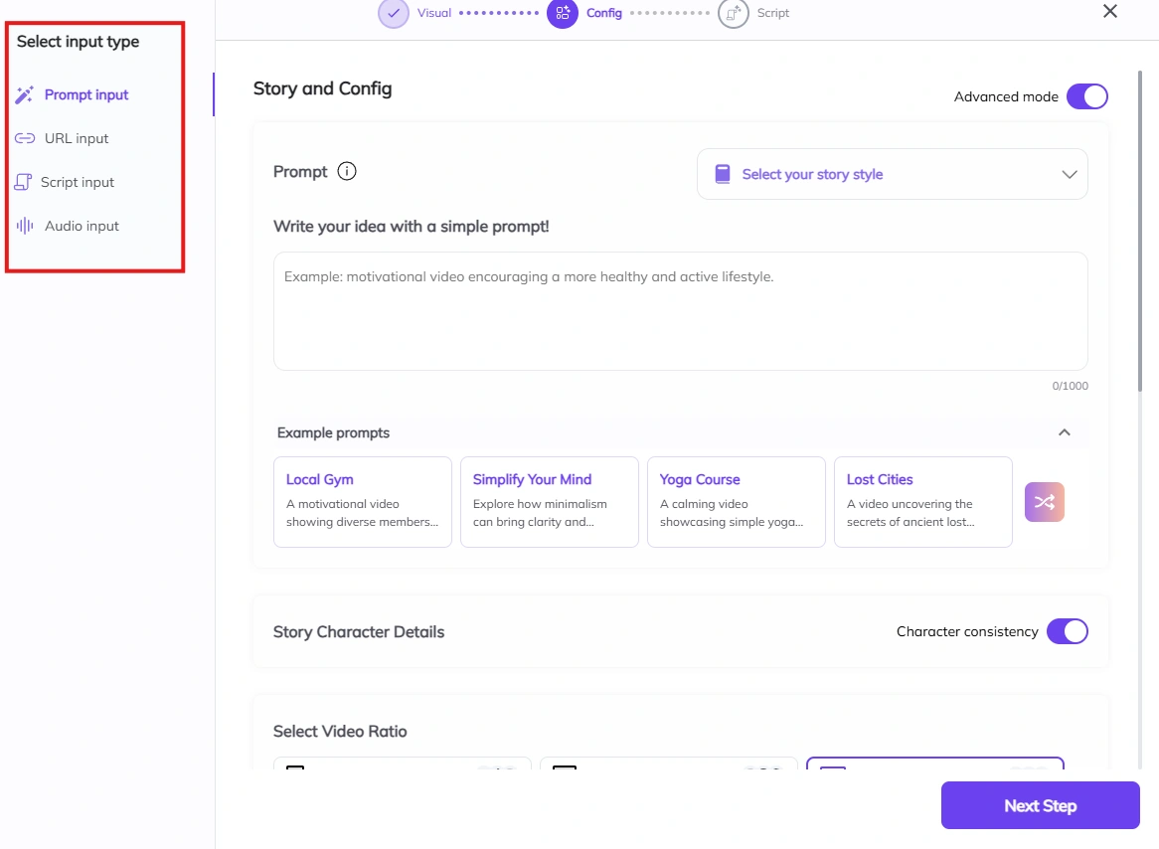Shuffle example prompts with the random icon
This screenshot has width=1159, height=849.
1045,502
